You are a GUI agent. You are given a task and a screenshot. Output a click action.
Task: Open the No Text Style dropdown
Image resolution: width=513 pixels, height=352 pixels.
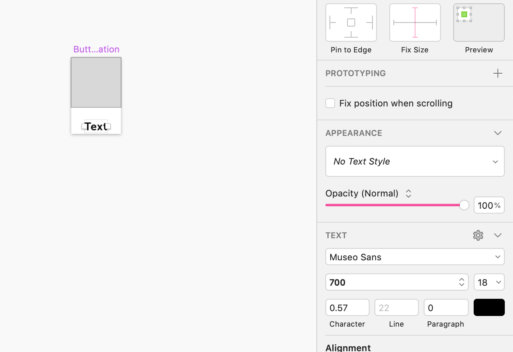click(415, 161)
